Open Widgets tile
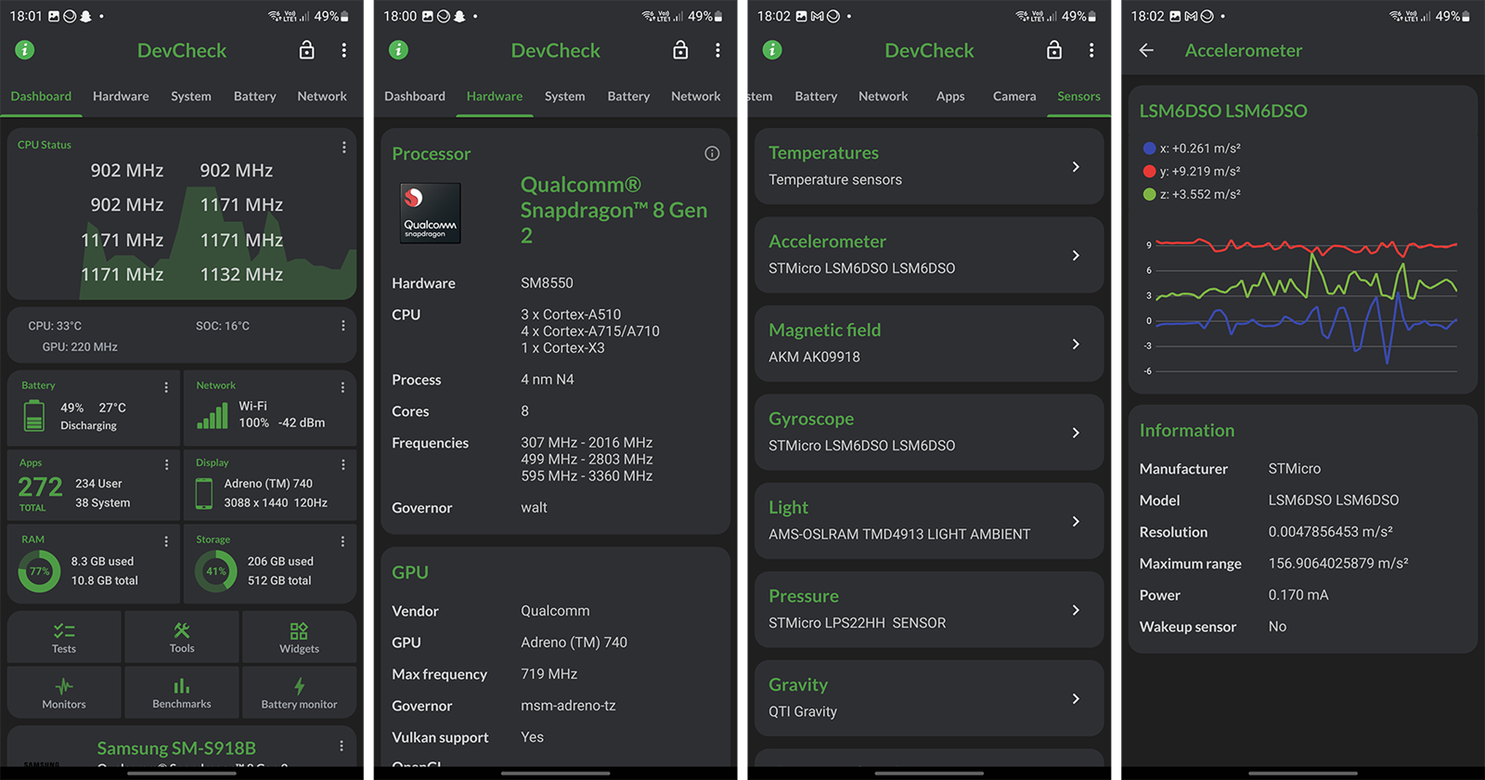The height and width of the screenshot is (780, 1485). point(299,637)
